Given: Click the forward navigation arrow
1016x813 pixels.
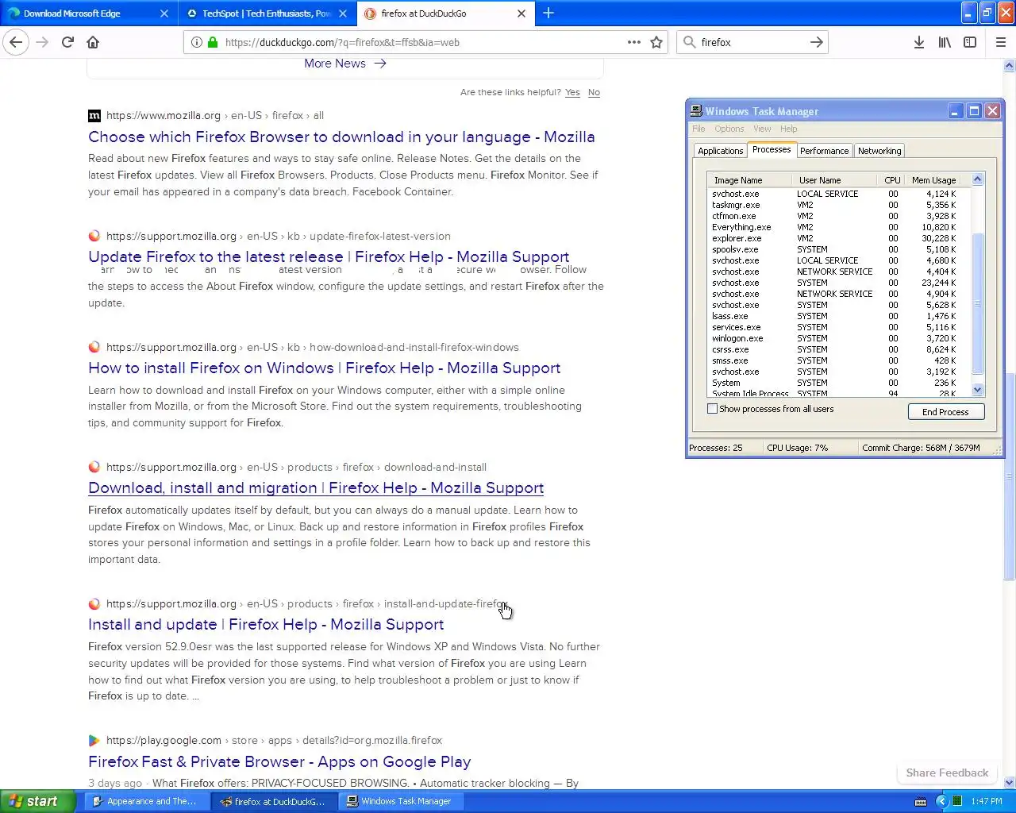Looking at the screenshot, I should pos(43,42).
